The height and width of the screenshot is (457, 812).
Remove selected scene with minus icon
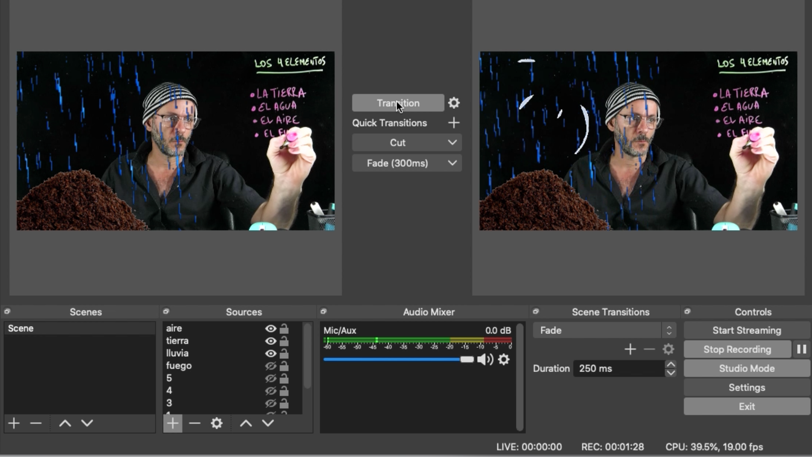click(36, 423)
